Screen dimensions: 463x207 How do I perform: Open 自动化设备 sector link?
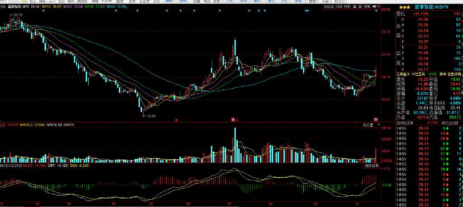pyautogui.click(x=405, y=123)
